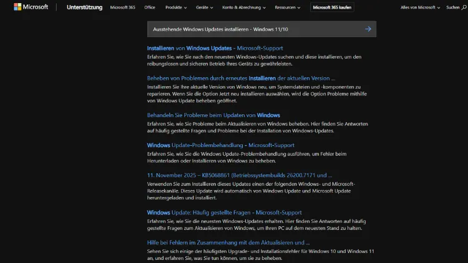
Task: Open Behandeln Sie Probleme beim Updaten link
Action: click(x=213, y=115)
